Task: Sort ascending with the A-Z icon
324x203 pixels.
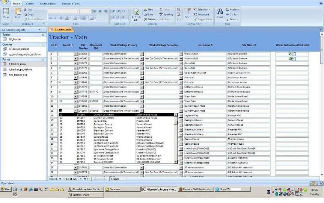Action: click(x=179, y=9)
